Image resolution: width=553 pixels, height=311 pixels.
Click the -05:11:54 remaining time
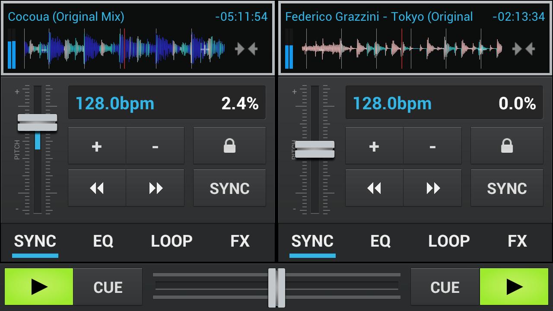coord(242,17)
